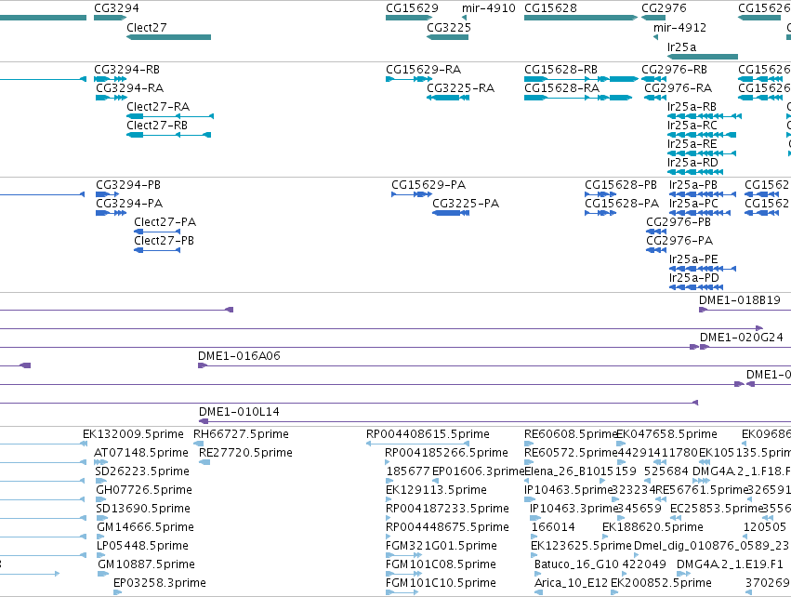Viewport: 791px width, 597px height.
Task: Click transcript CG2976-RA
Action: (655, 98)
